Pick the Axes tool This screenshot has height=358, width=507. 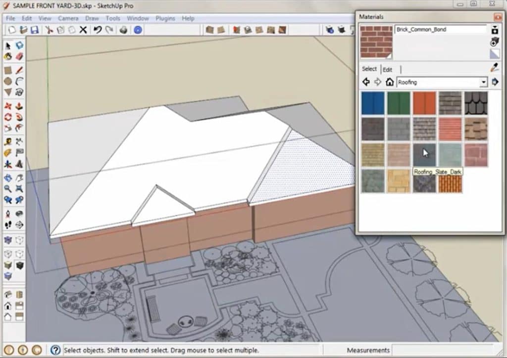point(8,164)
